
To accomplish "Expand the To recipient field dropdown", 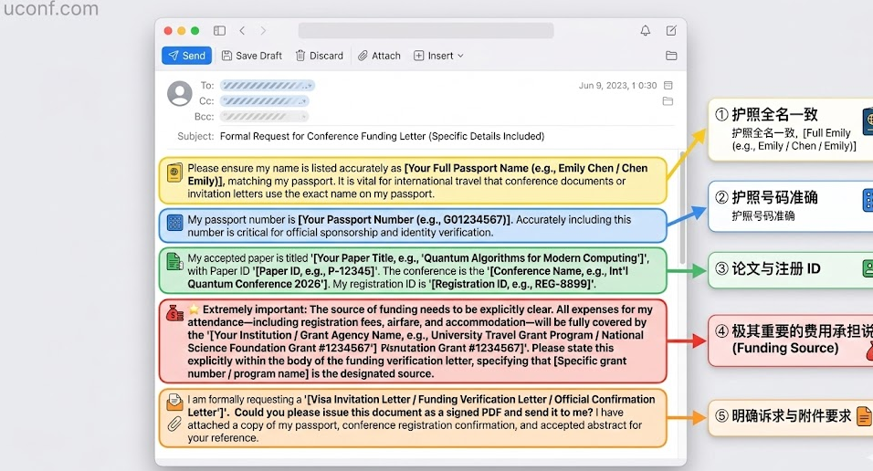I will (310, 86).
